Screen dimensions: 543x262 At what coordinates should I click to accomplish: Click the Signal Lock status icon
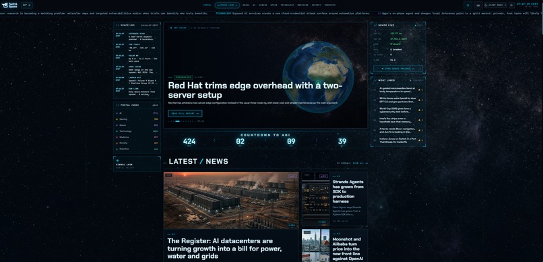117,160
